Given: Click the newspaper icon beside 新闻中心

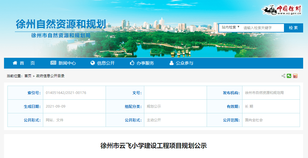Looking at the screenshot, I should tap(53, 63).
